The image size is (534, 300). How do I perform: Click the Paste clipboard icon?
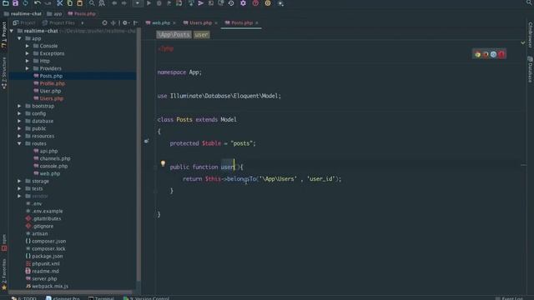[80, 3]
